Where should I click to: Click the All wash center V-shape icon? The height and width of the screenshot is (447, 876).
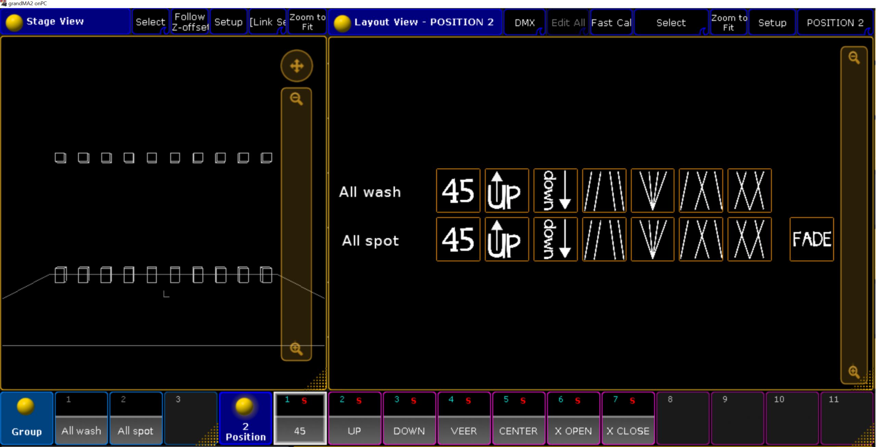coord(653,190)
